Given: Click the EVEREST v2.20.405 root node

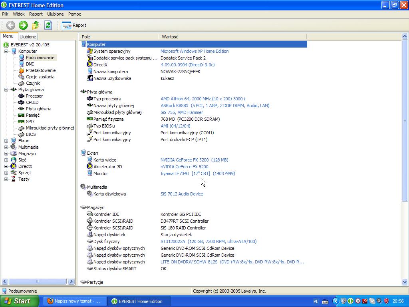Looking at the screenshot, I should pyautogui.click(x=30, y=45).
